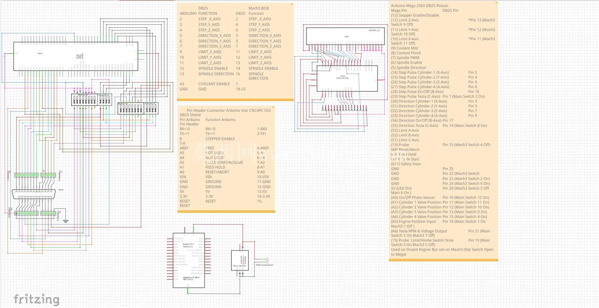Click the 'Raspberry Pi 3B+2' label
Screen dimensions: 599x308
point(191,277)
